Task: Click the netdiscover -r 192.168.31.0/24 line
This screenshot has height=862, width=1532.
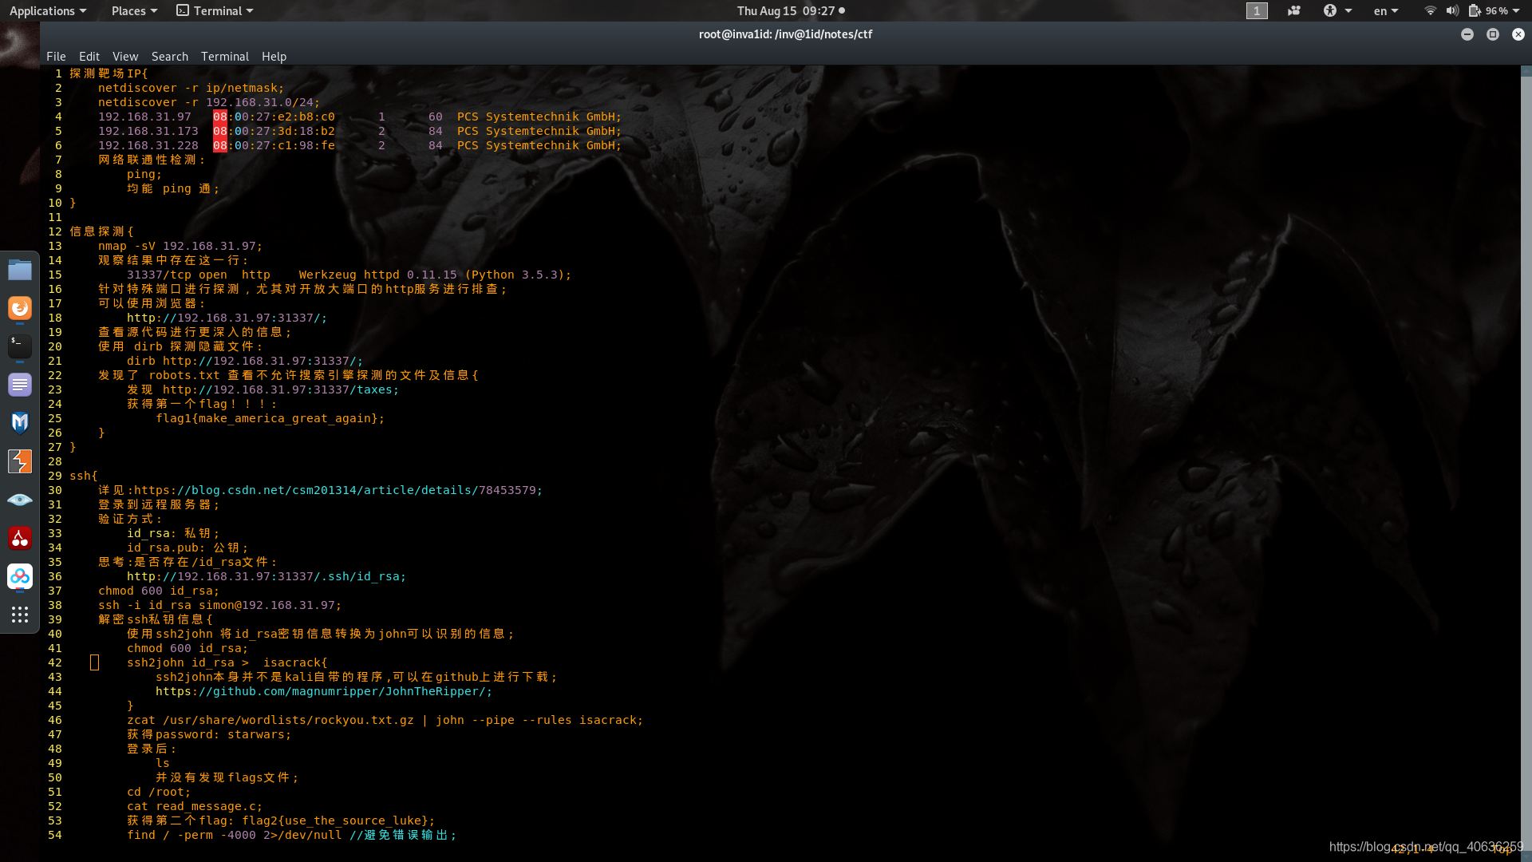Action: [209, 102]
